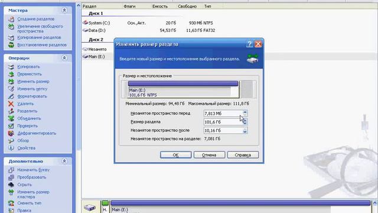Increase Незанятое пространство перед with up arrow
The image size is (378, 213).
(245, 112)
